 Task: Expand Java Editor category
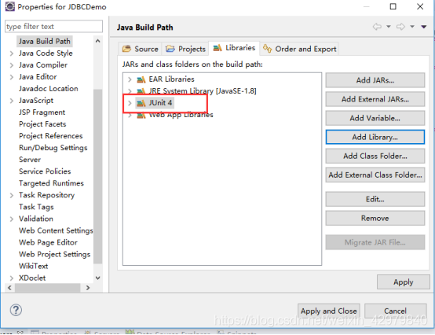pyautogui.click(x=11, y=77)
